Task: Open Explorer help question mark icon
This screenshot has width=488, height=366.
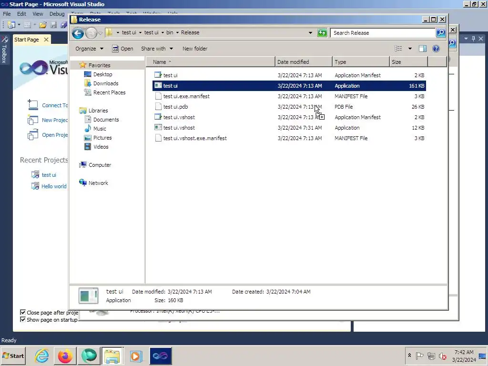Action: (436, 49)
